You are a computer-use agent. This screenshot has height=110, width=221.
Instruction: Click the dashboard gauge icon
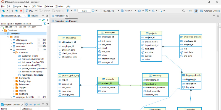tap(140, 11)
